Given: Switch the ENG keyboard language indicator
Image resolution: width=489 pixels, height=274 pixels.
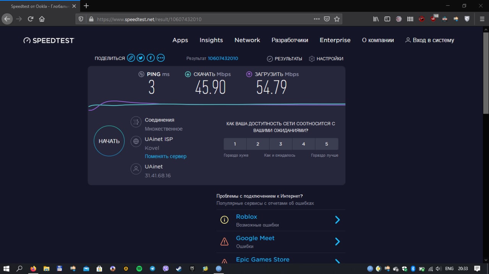Looking at the screenshot, I should pyautogui.click(x=449, y=269).
